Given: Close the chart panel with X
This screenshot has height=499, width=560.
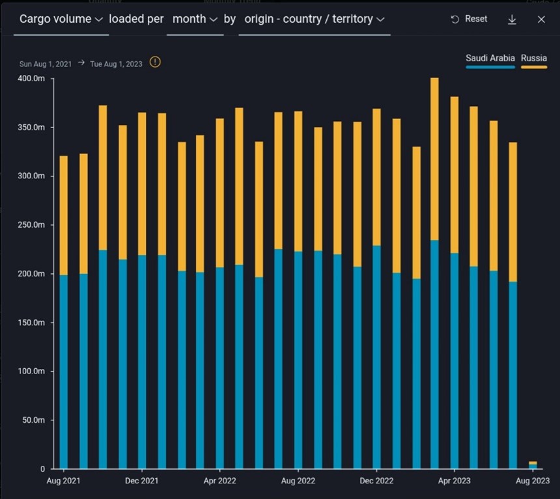Looking at the screenshot, I should 541,20.
